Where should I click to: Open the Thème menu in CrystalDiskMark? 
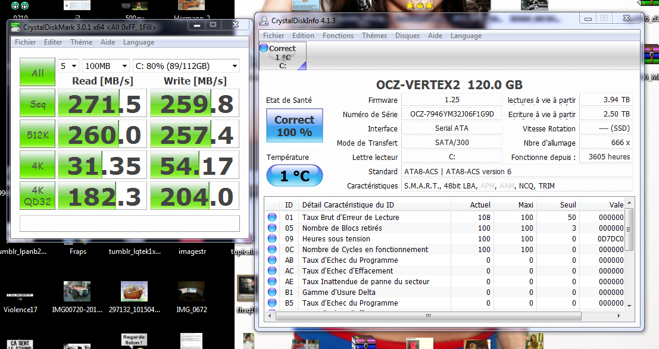(81, 42)
